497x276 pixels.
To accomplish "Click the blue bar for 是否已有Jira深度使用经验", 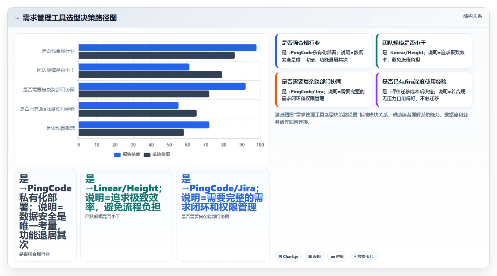I will tap(129, 106).
